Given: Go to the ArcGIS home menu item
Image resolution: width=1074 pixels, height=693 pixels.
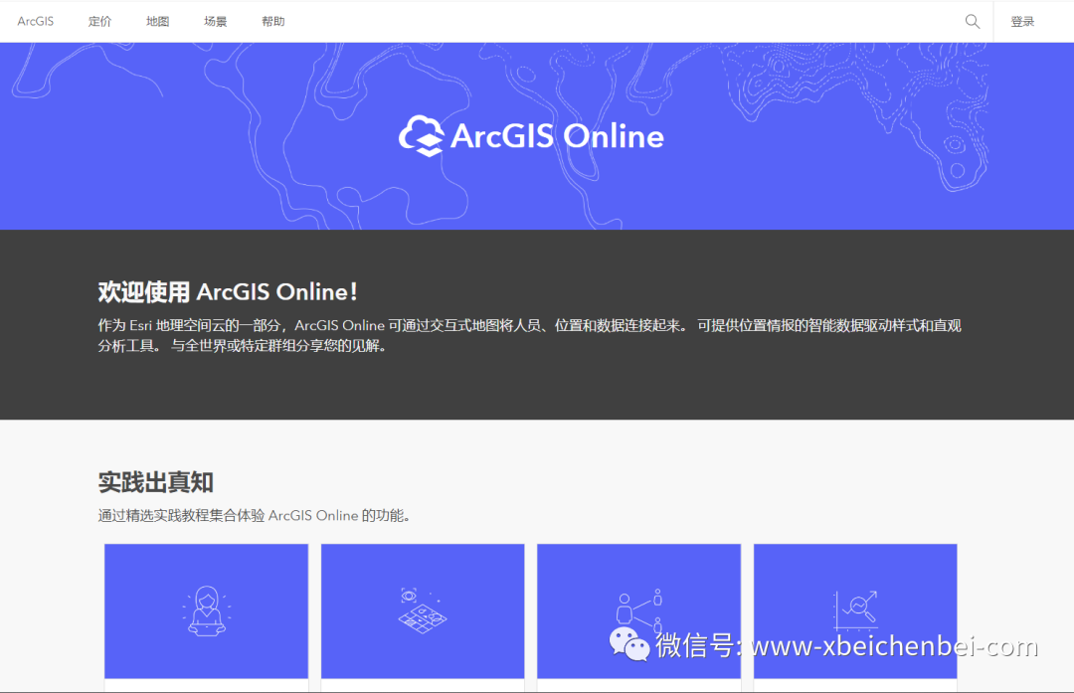Looking at the screenshot, I should (x=36, y=21).
